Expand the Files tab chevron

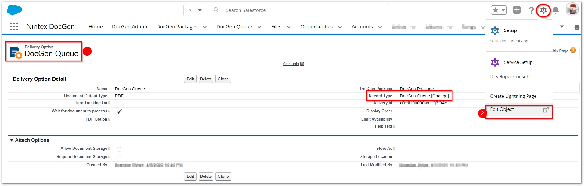click(289, 27)
